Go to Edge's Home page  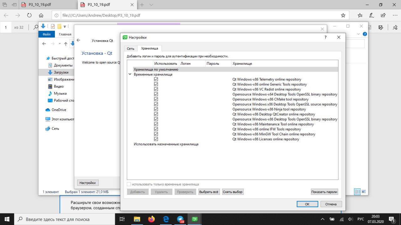point(41,15)
